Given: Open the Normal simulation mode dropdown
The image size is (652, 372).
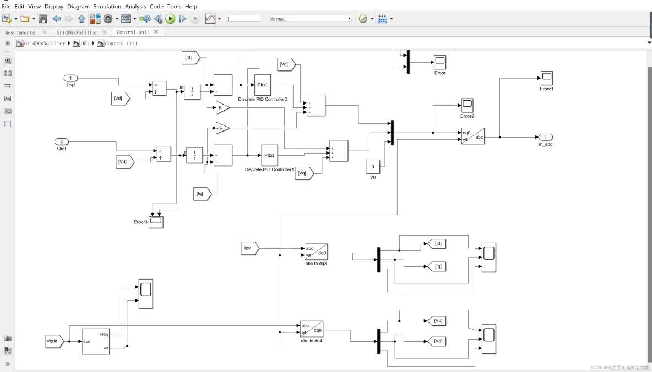Looking at the screenshot, I should 310,19.
